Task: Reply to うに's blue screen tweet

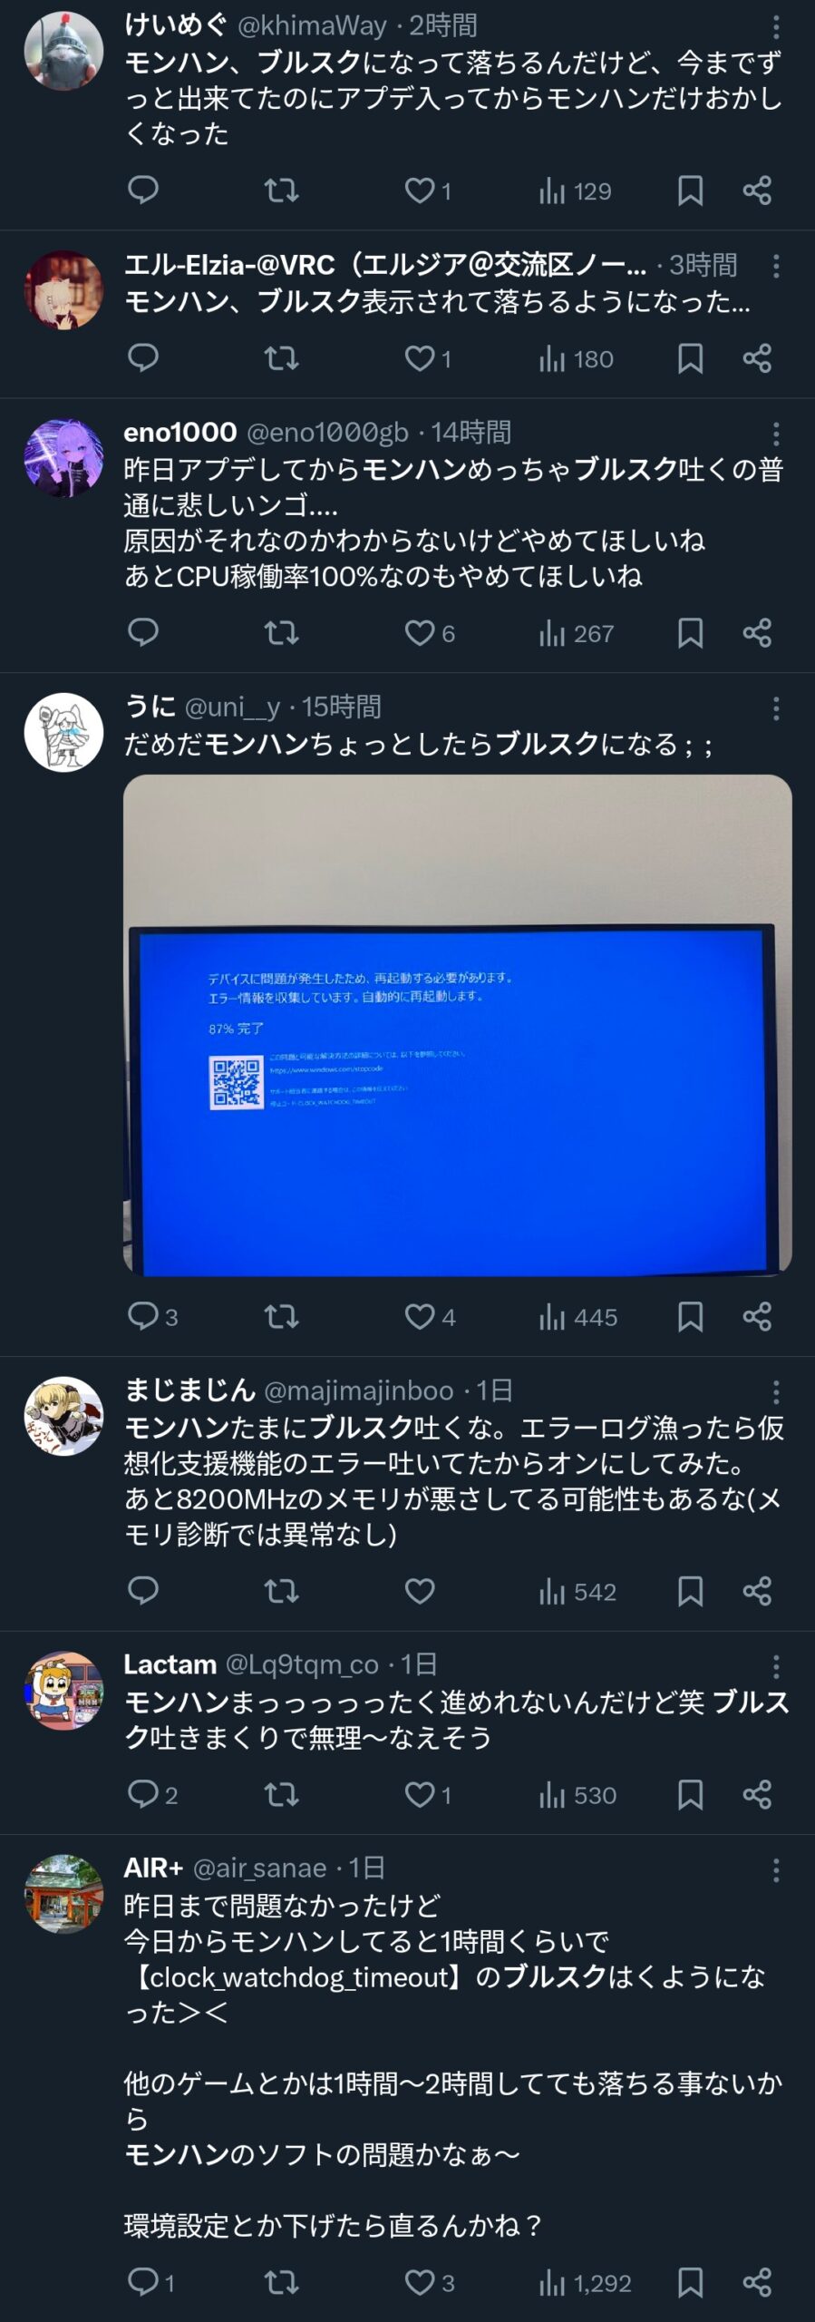Action: click(x=152, y=1316)
